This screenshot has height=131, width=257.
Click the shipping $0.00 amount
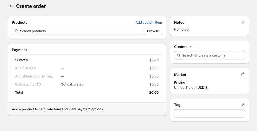[x=154, y=76]
